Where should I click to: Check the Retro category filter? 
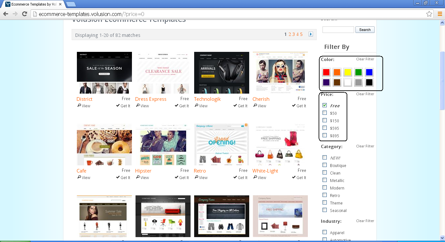tap(324, 195)
